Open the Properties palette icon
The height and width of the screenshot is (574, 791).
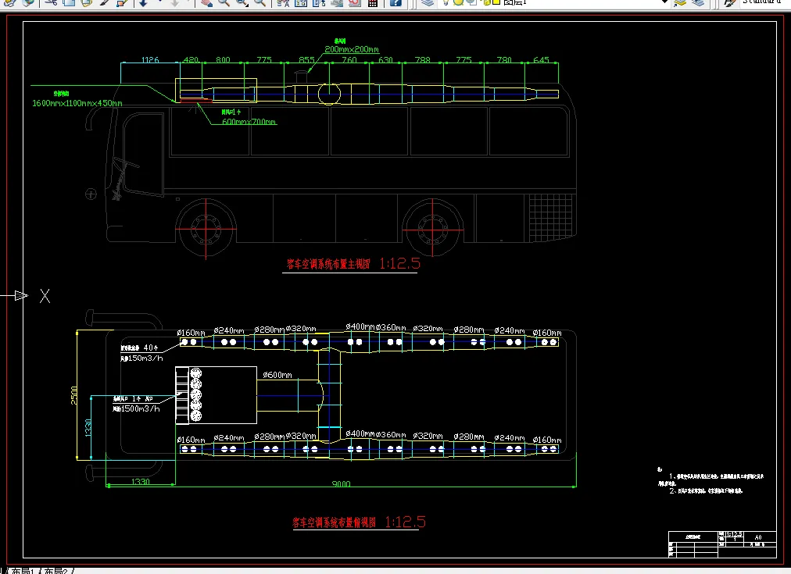point(283,2)
